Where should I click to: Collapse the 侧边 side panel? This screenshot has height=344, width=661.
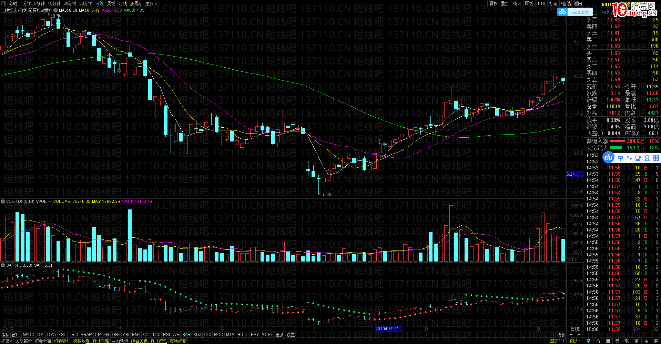click(575, 341)
